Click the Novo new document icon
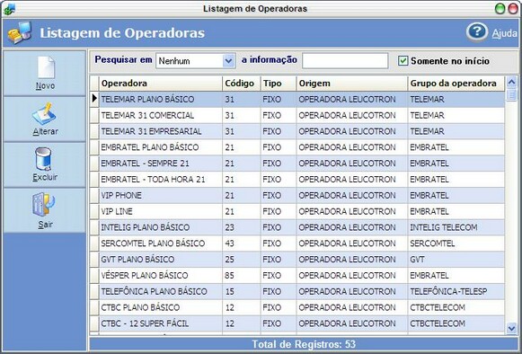 point(46,67)
